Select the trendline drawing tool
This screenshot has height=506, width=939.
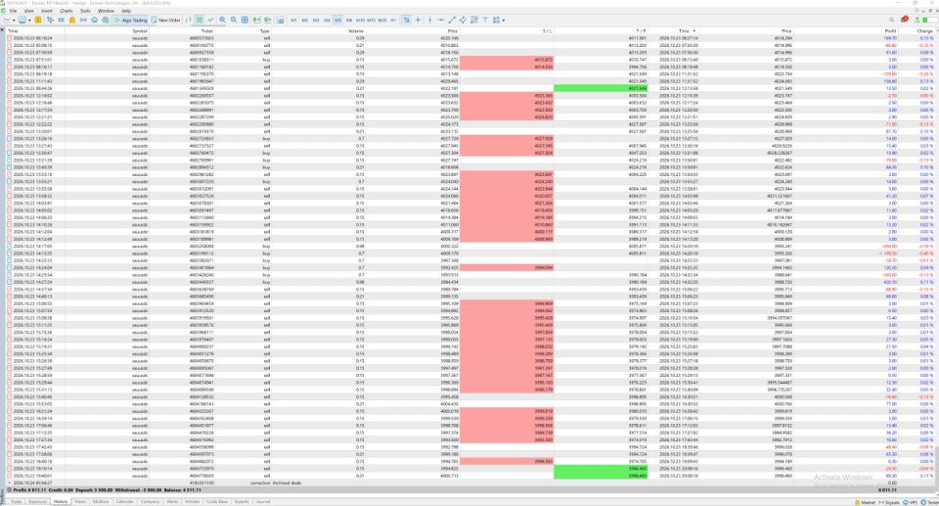[x=452, y=20]
